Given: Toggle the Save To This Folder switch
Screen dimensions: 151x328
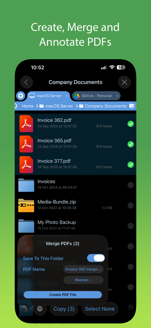Looking at the screenshot, I should (96, 258).
